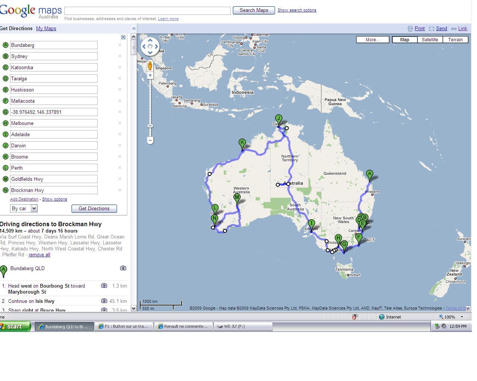477x381 pixels.
Task: Open camera icon for step 1
Action: 104,286
